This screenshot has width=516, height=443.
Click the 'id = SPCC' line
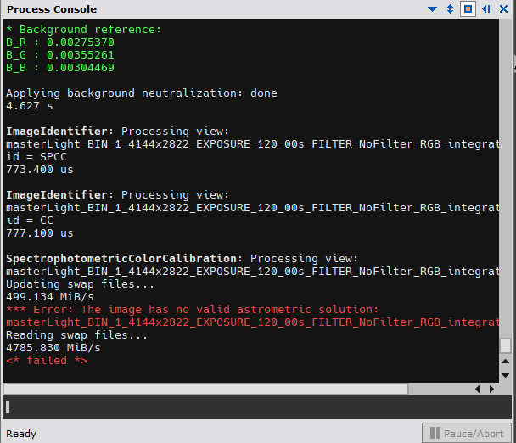(36, 157)
